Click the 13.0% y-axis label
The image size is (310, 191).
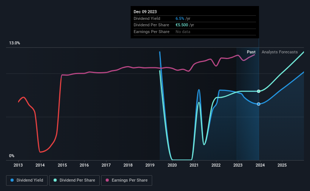tap(14, 43)
